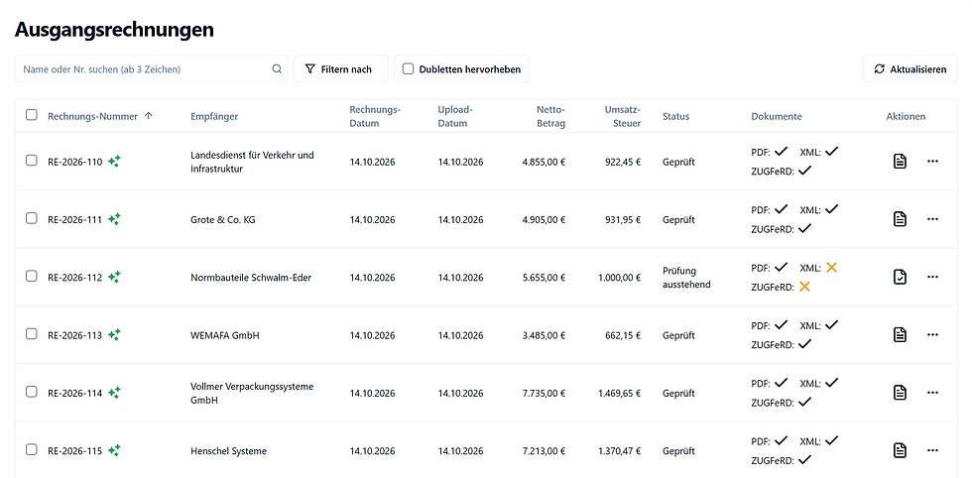Click the Dokumente column header
The image size is (972, 478).
776,116
